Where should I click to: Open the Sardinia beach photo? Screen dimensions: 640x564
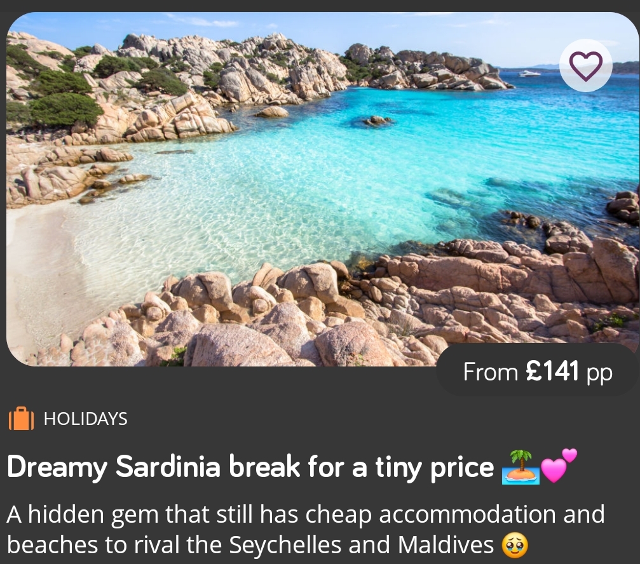click(x=322, y=189)
